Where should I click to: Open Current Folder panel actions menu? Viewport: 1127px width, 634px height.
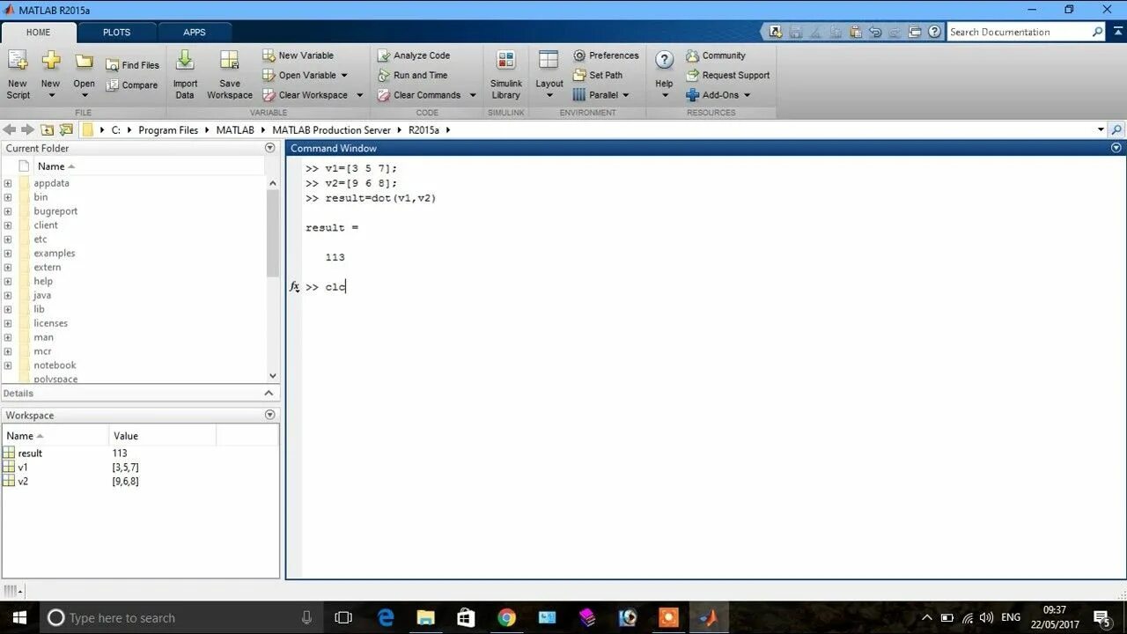(x=270, y=148)
